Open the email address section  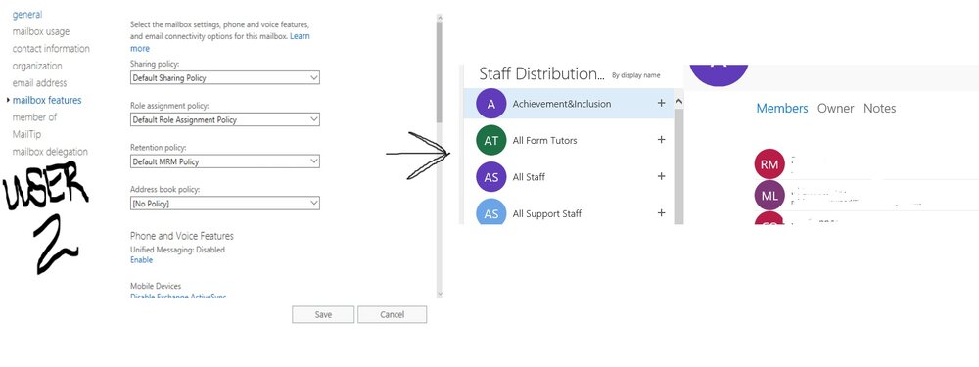(39, 83)
